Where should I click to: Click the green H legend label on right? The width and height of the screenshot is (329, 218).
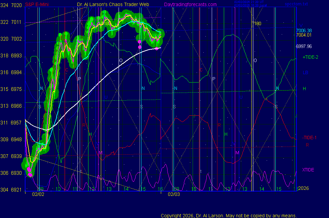click(304, 89)
